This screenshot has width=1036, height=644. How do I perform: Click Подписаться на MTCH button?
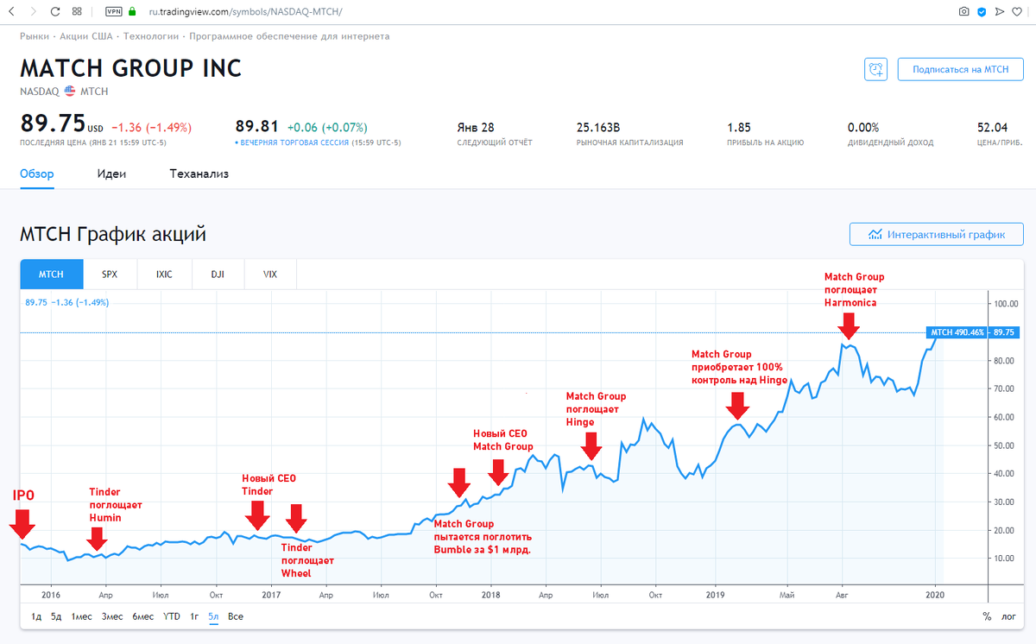coord(960,70)
